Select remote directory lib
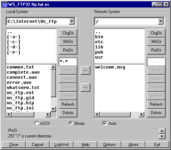 (99, 47)
